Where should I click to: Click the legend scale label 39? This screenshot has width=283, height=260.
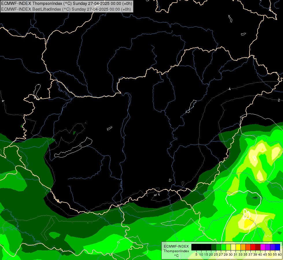pyautogui.click(x=255, y=255)
